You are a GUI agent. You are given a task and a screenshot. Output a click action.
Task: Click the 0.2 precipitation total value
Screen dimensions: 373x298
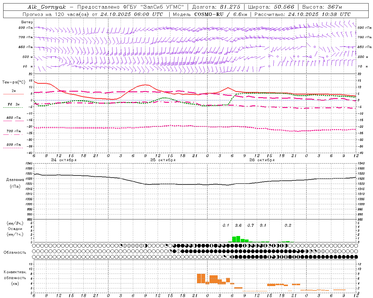[288, 225]
